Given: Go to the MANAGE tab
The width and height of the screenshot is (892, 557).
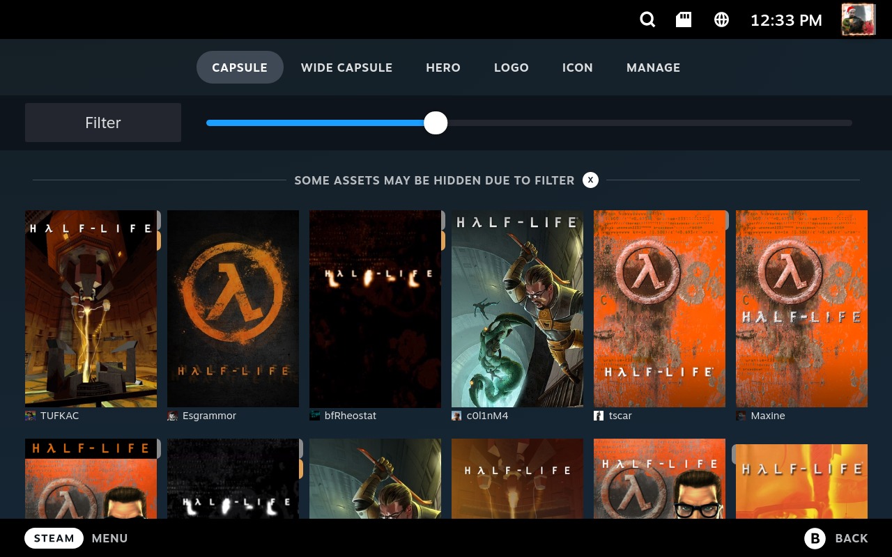Looking at the screenshot, I should pos(653,68).
